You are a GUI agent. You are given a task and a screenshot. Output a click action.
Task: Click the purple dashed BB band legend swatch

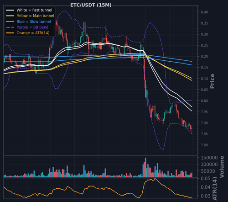point(10,27)
